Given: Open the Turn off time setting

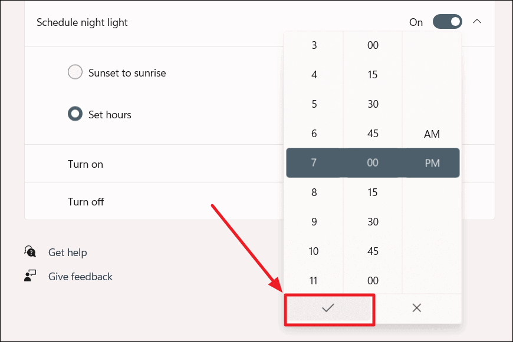Looking at the screenshot, I should [x=85, y=201].
